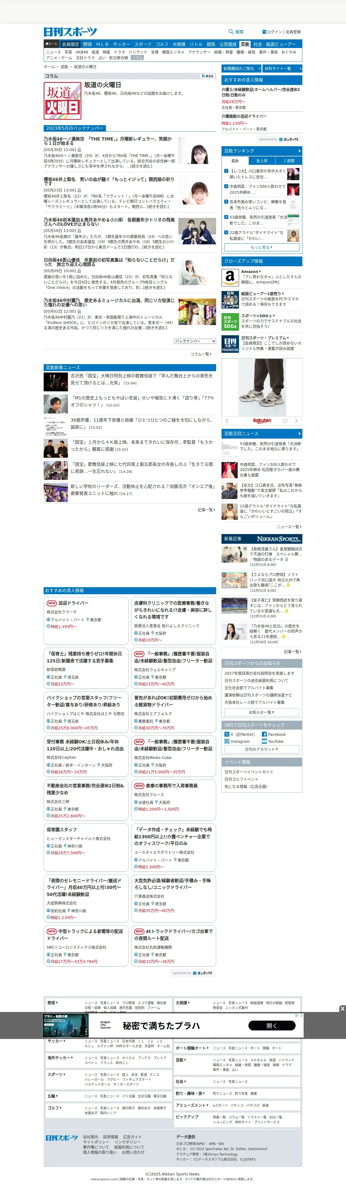
Task: Click the NIKKAN SPORTS PREMIUM logo in 新着記事
Action: click(279, 539)
